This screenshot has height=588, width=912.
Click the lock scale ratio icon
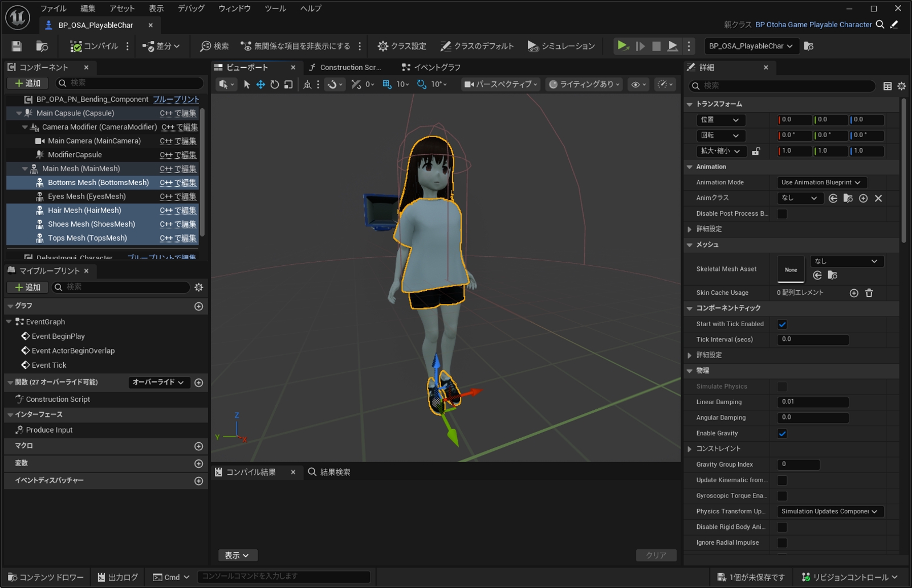click(756, 151)
